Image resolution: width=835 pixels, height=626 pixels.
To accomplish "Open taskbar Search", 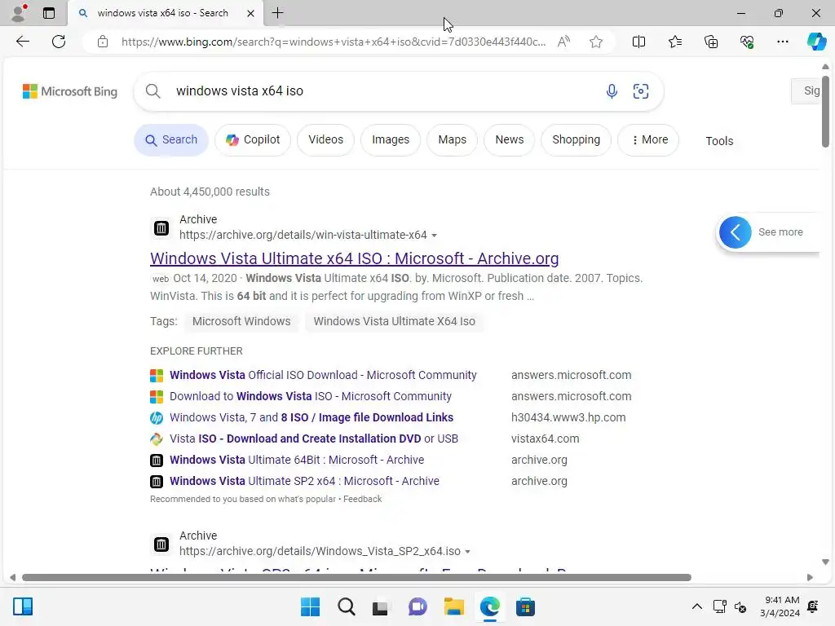I will click(x=346, y=606).
